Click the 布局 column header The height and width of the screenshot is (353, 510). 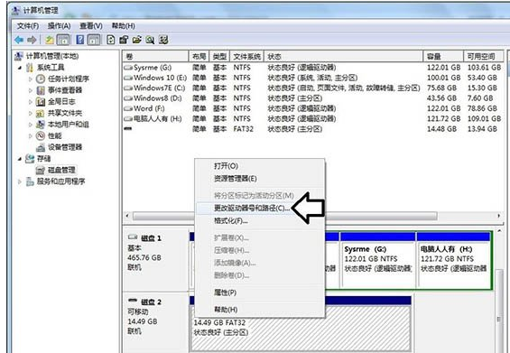tap(199, 56)
